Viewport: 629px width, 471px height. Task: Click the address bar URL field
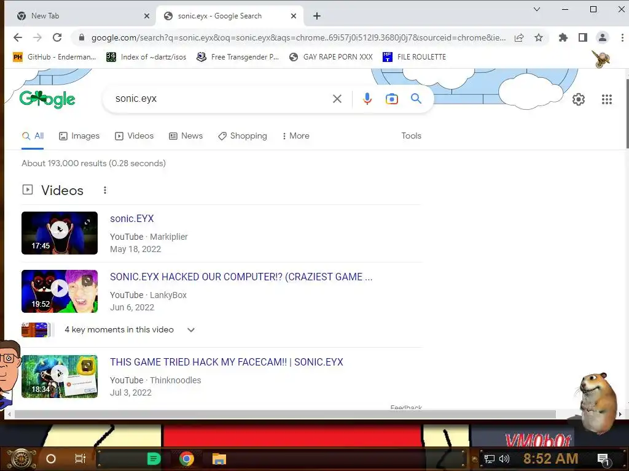299,37
